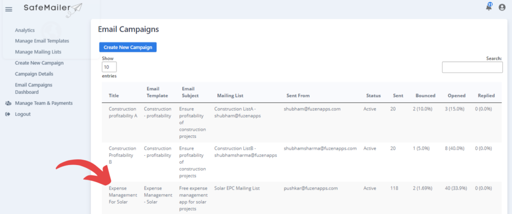The width and height of the screenshot is (512, 214).
Task: Click the Show entries number field
Action: [109, 67]
